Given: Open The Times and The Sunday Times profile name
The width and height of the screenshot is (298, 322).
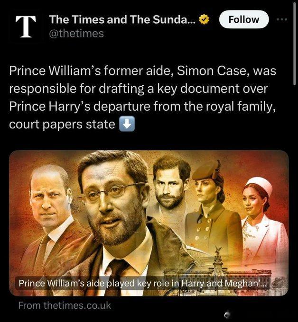Looking at the screenshot, I should point(123,19).
